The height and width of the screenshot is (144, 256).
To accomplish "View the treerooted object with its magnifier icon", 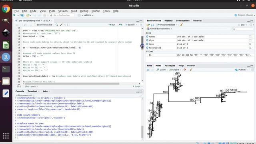I will pos(250,48).
